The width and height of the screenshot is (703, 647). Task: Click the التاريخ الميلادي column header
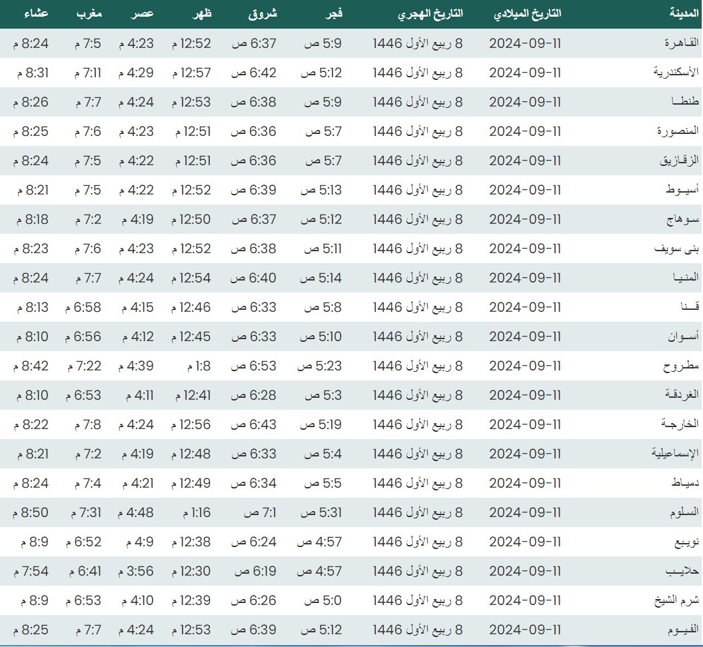528,13
